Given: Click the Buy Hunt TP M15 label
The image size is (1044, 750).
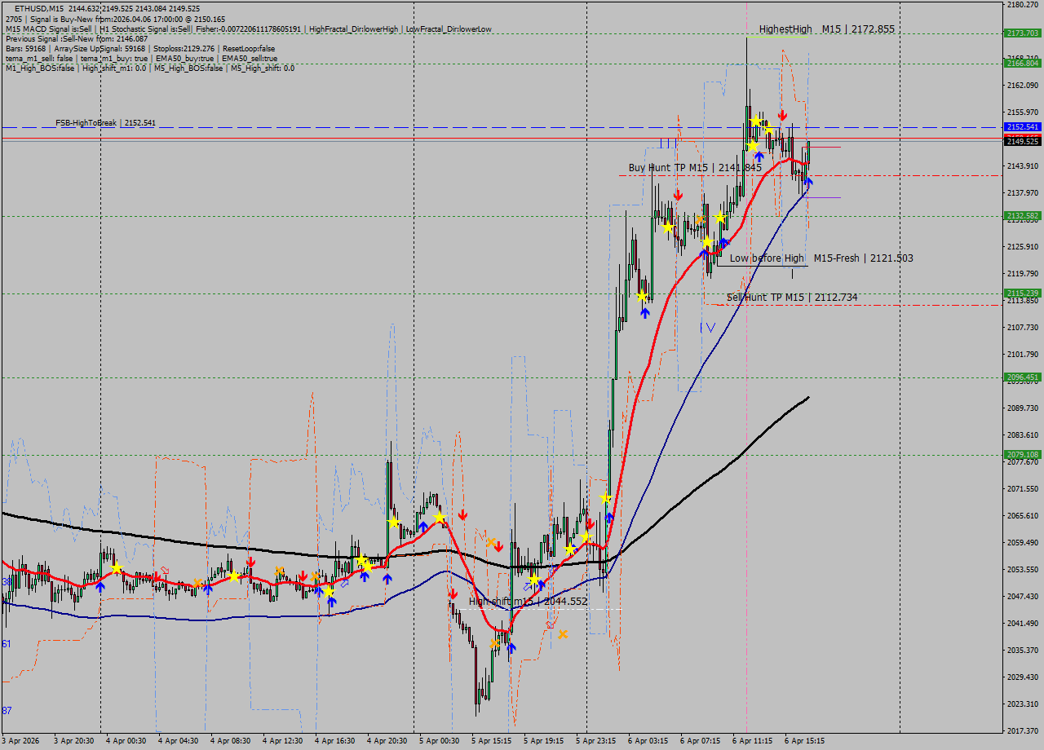Looking at the screenshot, I should 695,168.
